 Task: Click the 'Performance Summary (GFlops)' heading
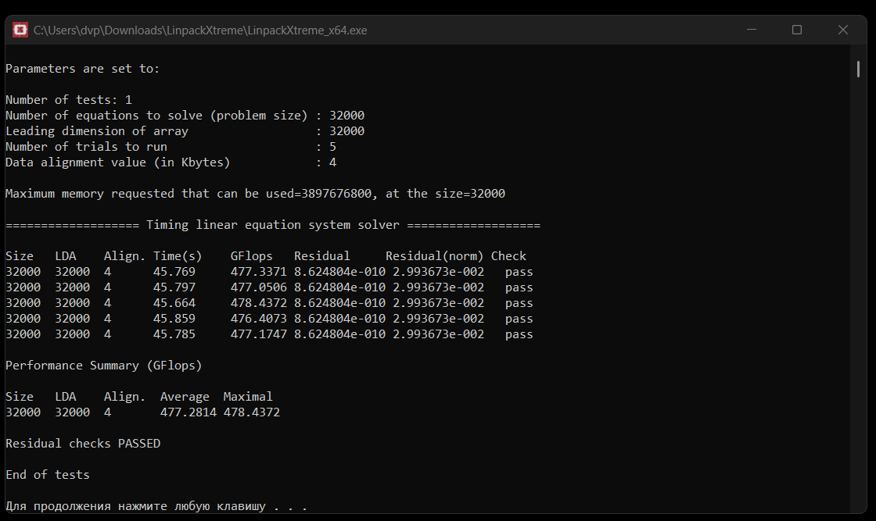coord(104,366)
